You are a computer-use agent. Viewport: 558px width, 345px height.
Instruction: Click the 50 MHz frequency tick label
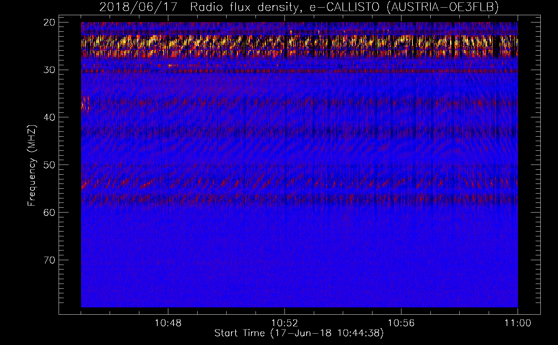(49, 165)
